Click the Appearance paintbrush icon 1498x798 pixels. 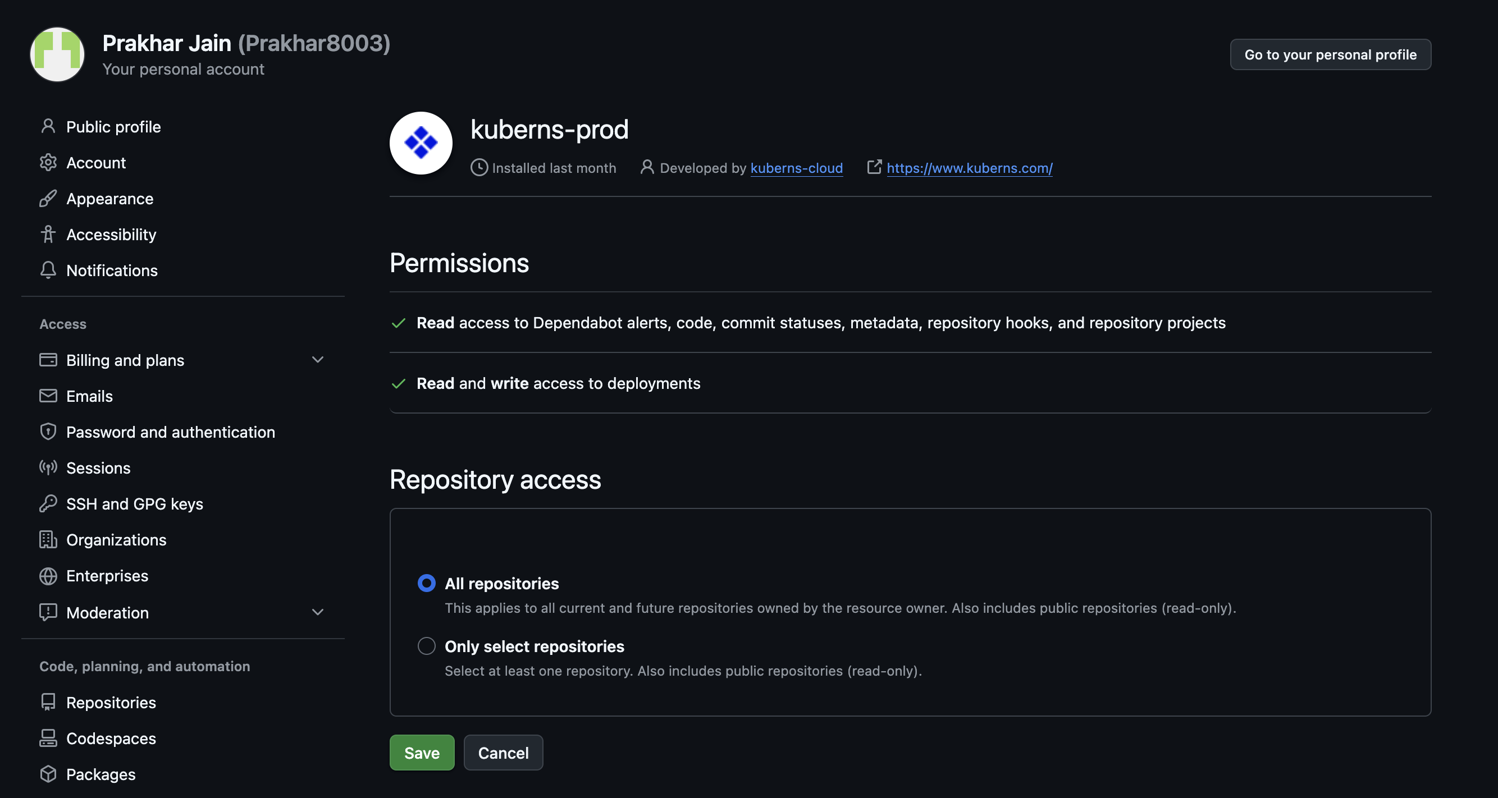pos(48,199)
